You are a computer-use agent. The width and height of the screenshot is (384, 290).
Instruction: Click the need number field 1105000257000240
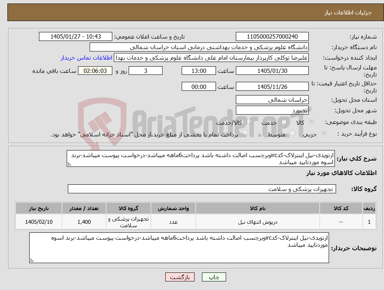click(272, 37)
